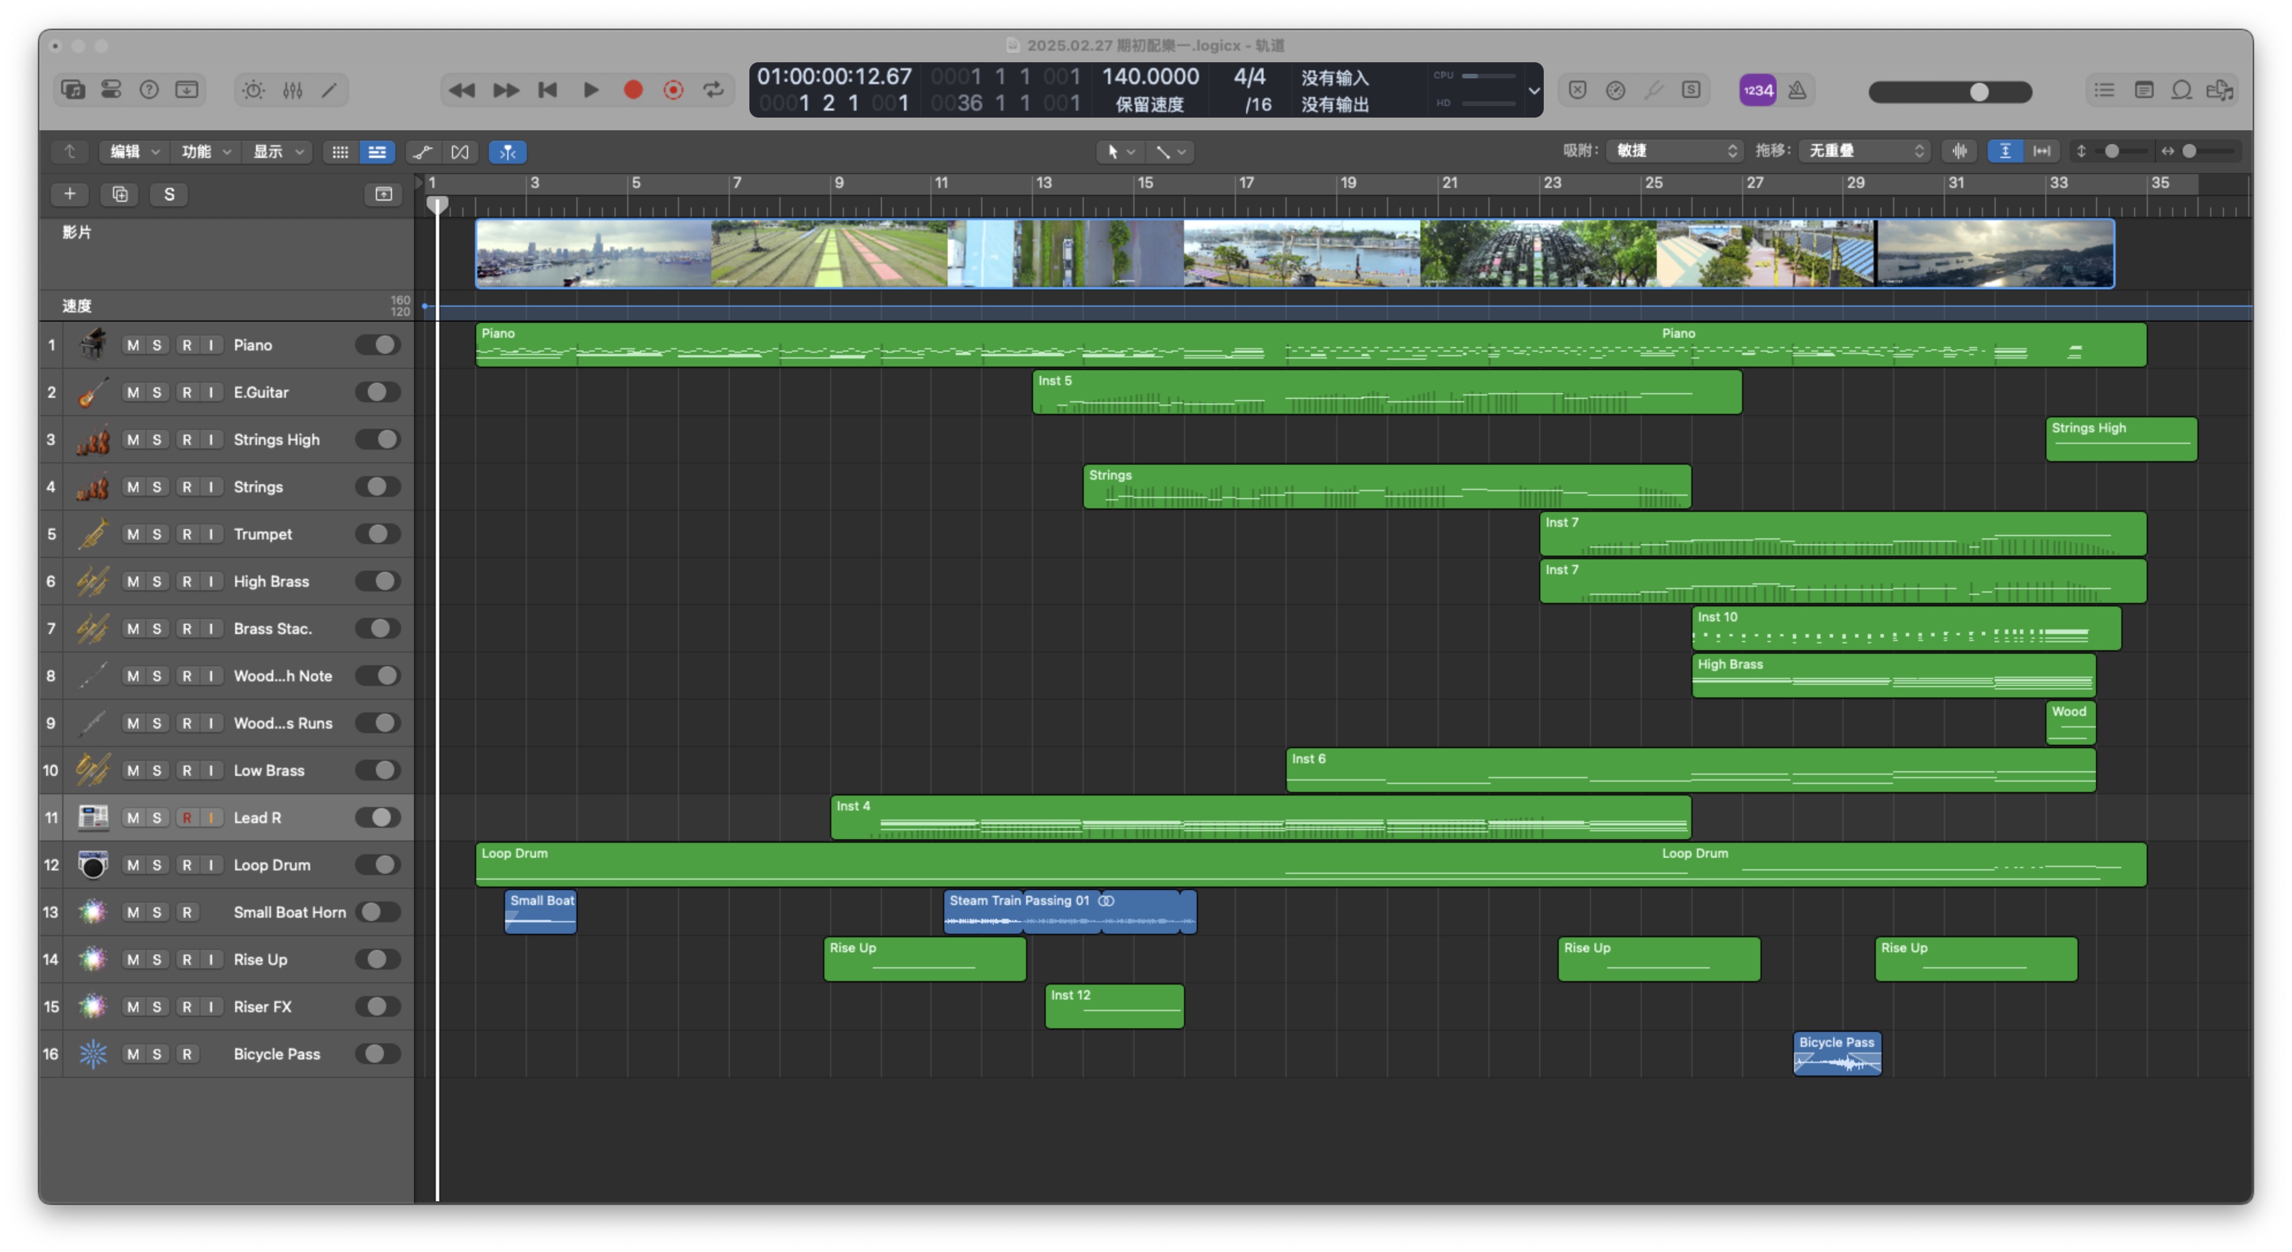Open the loop browser icon
The width and height of the screenshot is (2292, 1252).
click(x=2182, y=90)
